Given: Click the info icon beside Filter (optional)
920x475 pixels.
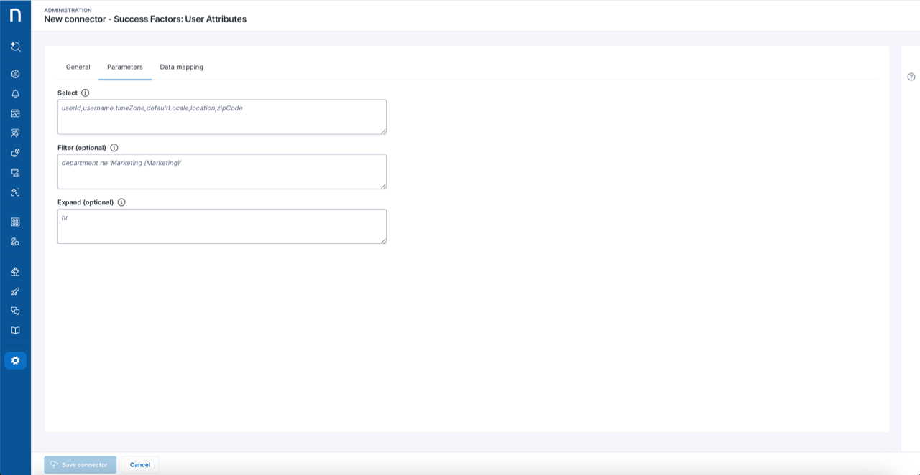Looking at the screenshot, I should [114, 148].
